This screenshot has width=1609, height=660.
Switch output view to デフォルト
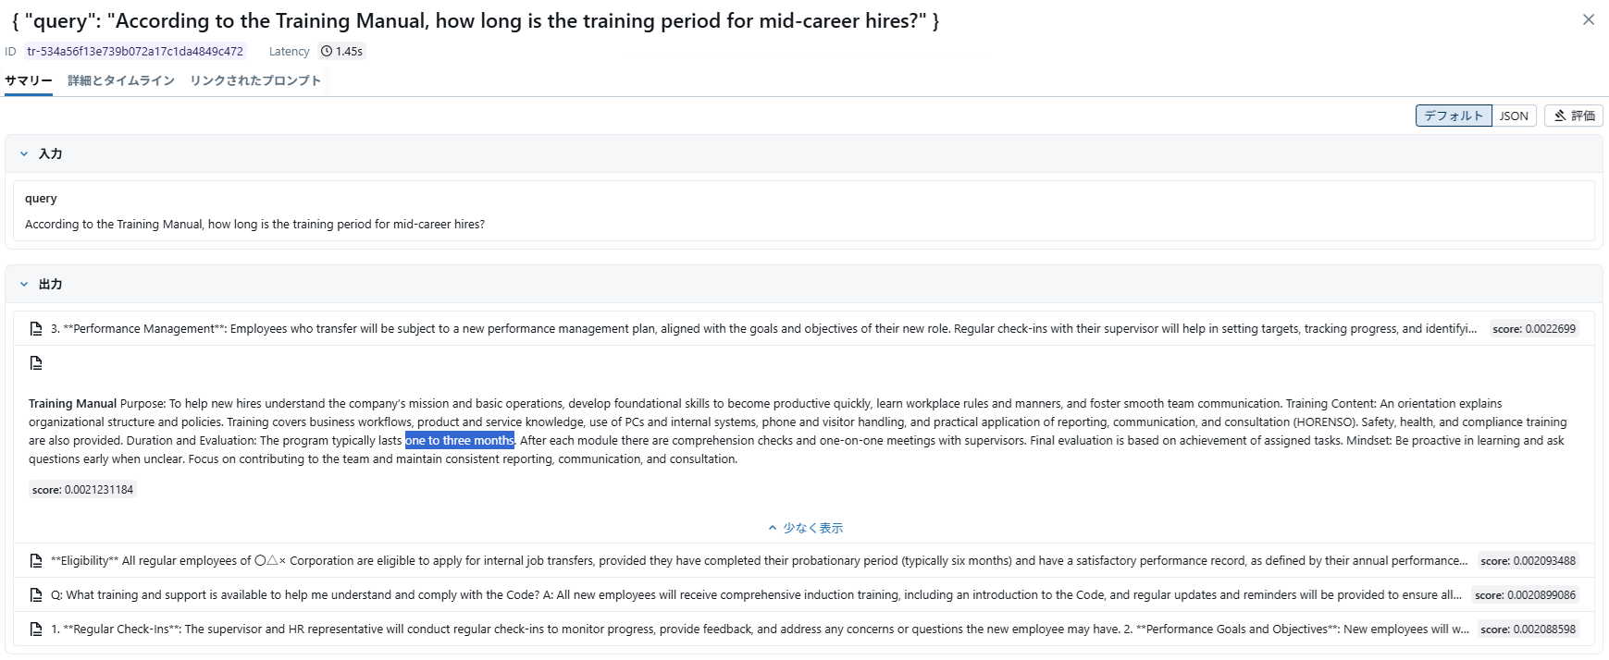tap(1453, 116)
